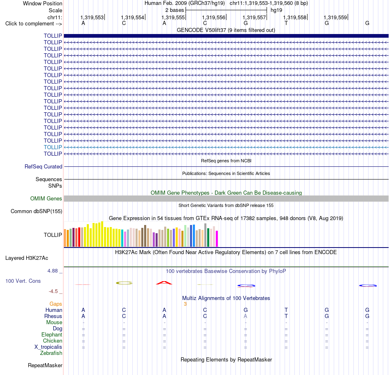
Task: Click base T in the complement ruler row
Action: click(286, 23)
